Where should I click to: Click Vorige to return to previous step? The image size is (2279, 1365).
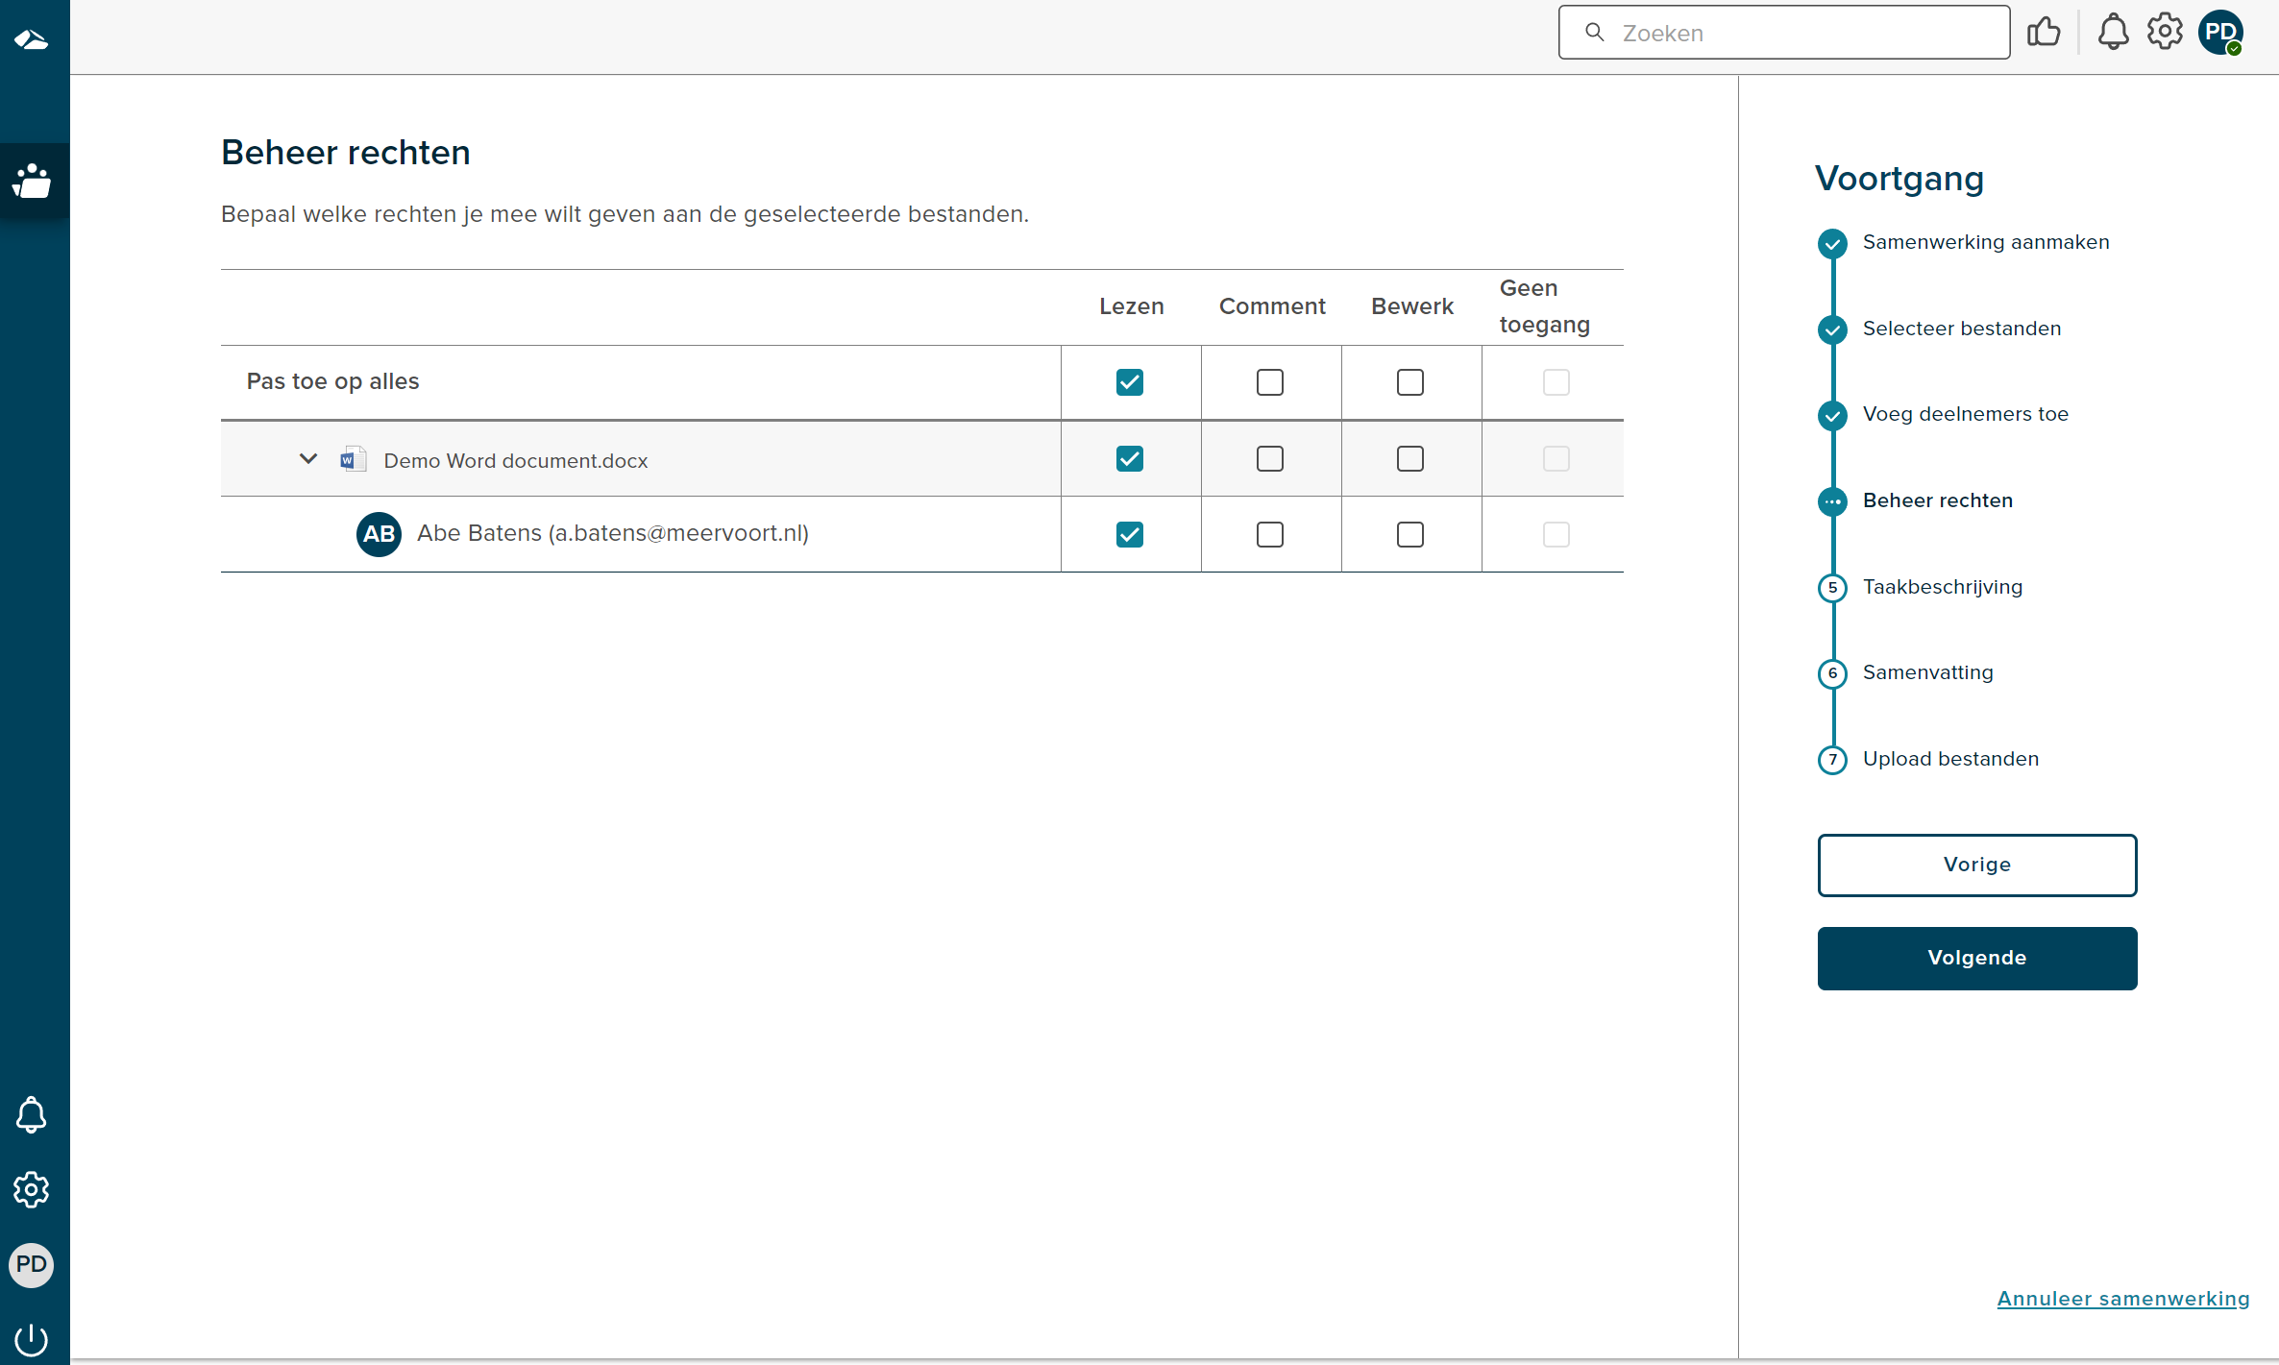tap(1977, 863)
